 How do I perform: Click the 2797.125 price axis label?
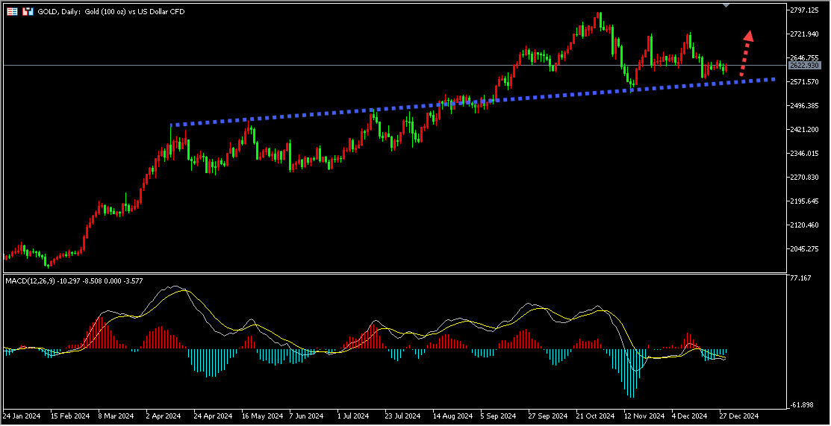[805, 10]
